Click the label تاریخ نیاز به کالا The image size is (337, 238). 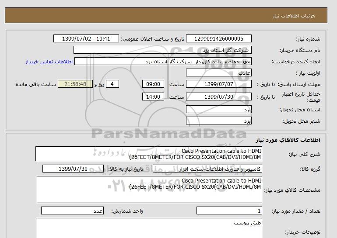126,169
